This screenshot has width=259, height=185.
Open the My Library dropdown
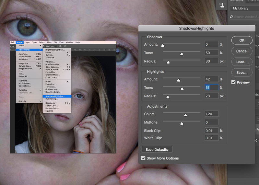[244, 8]
